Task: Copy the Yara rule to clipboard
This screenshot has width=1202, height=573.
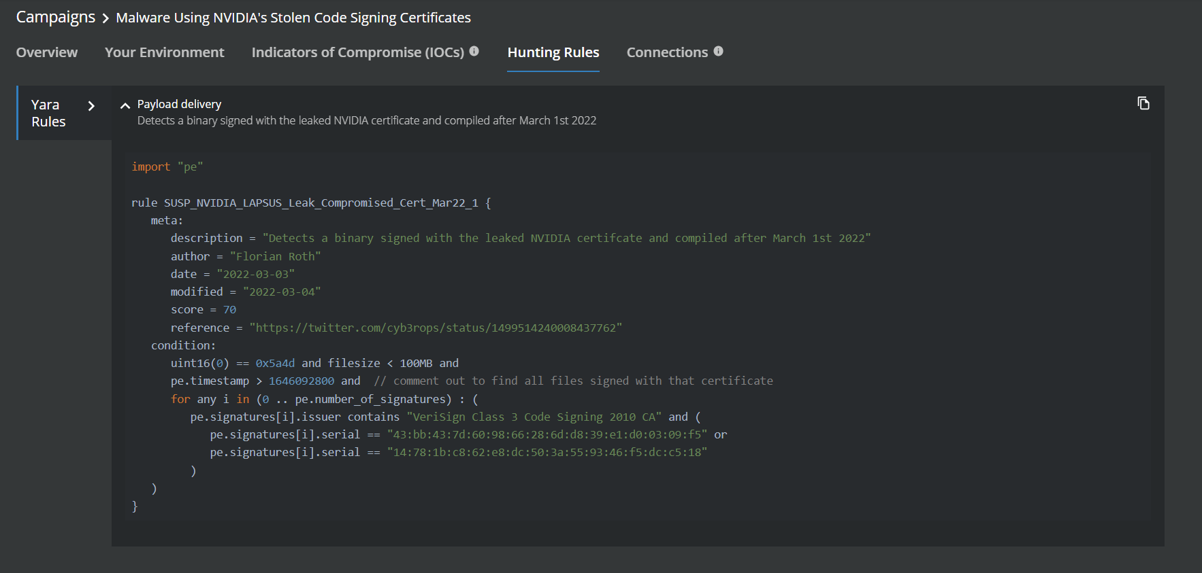Action: (x=1143, y=103)
